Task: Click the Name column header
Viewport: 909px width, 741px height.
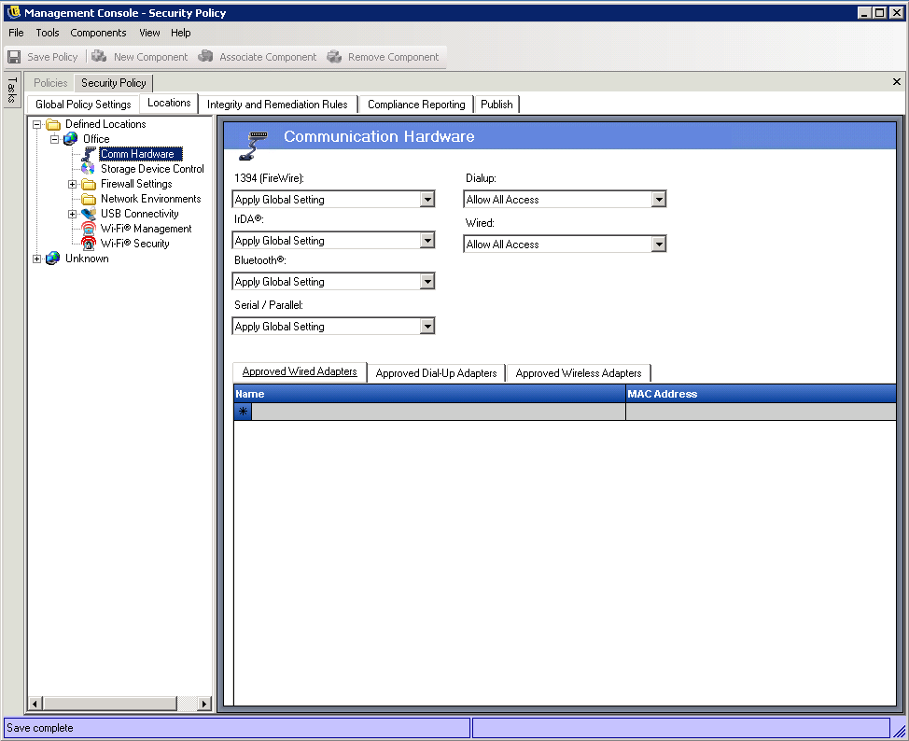Action: coord(429,394)
